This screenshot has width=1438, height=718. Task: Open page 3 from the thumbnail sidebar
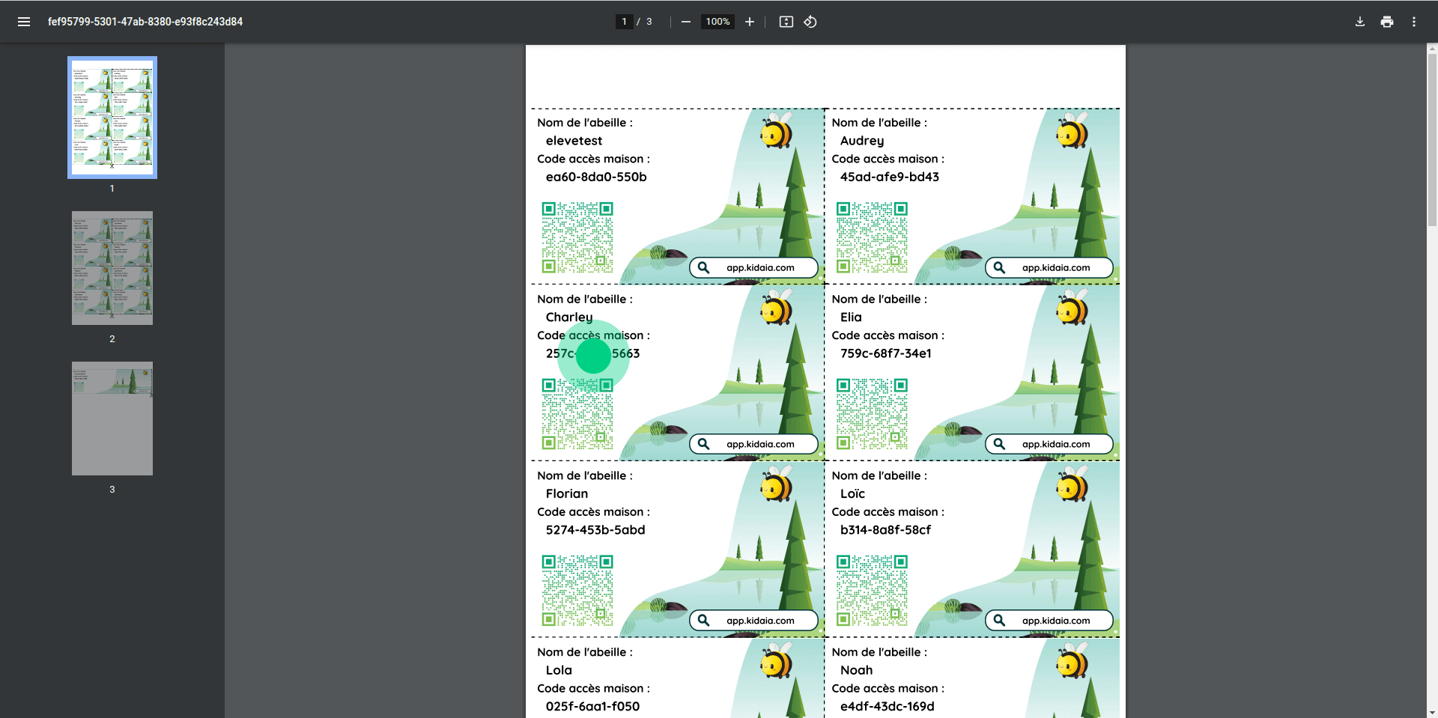pyautogui.click(x=112, y=418)
